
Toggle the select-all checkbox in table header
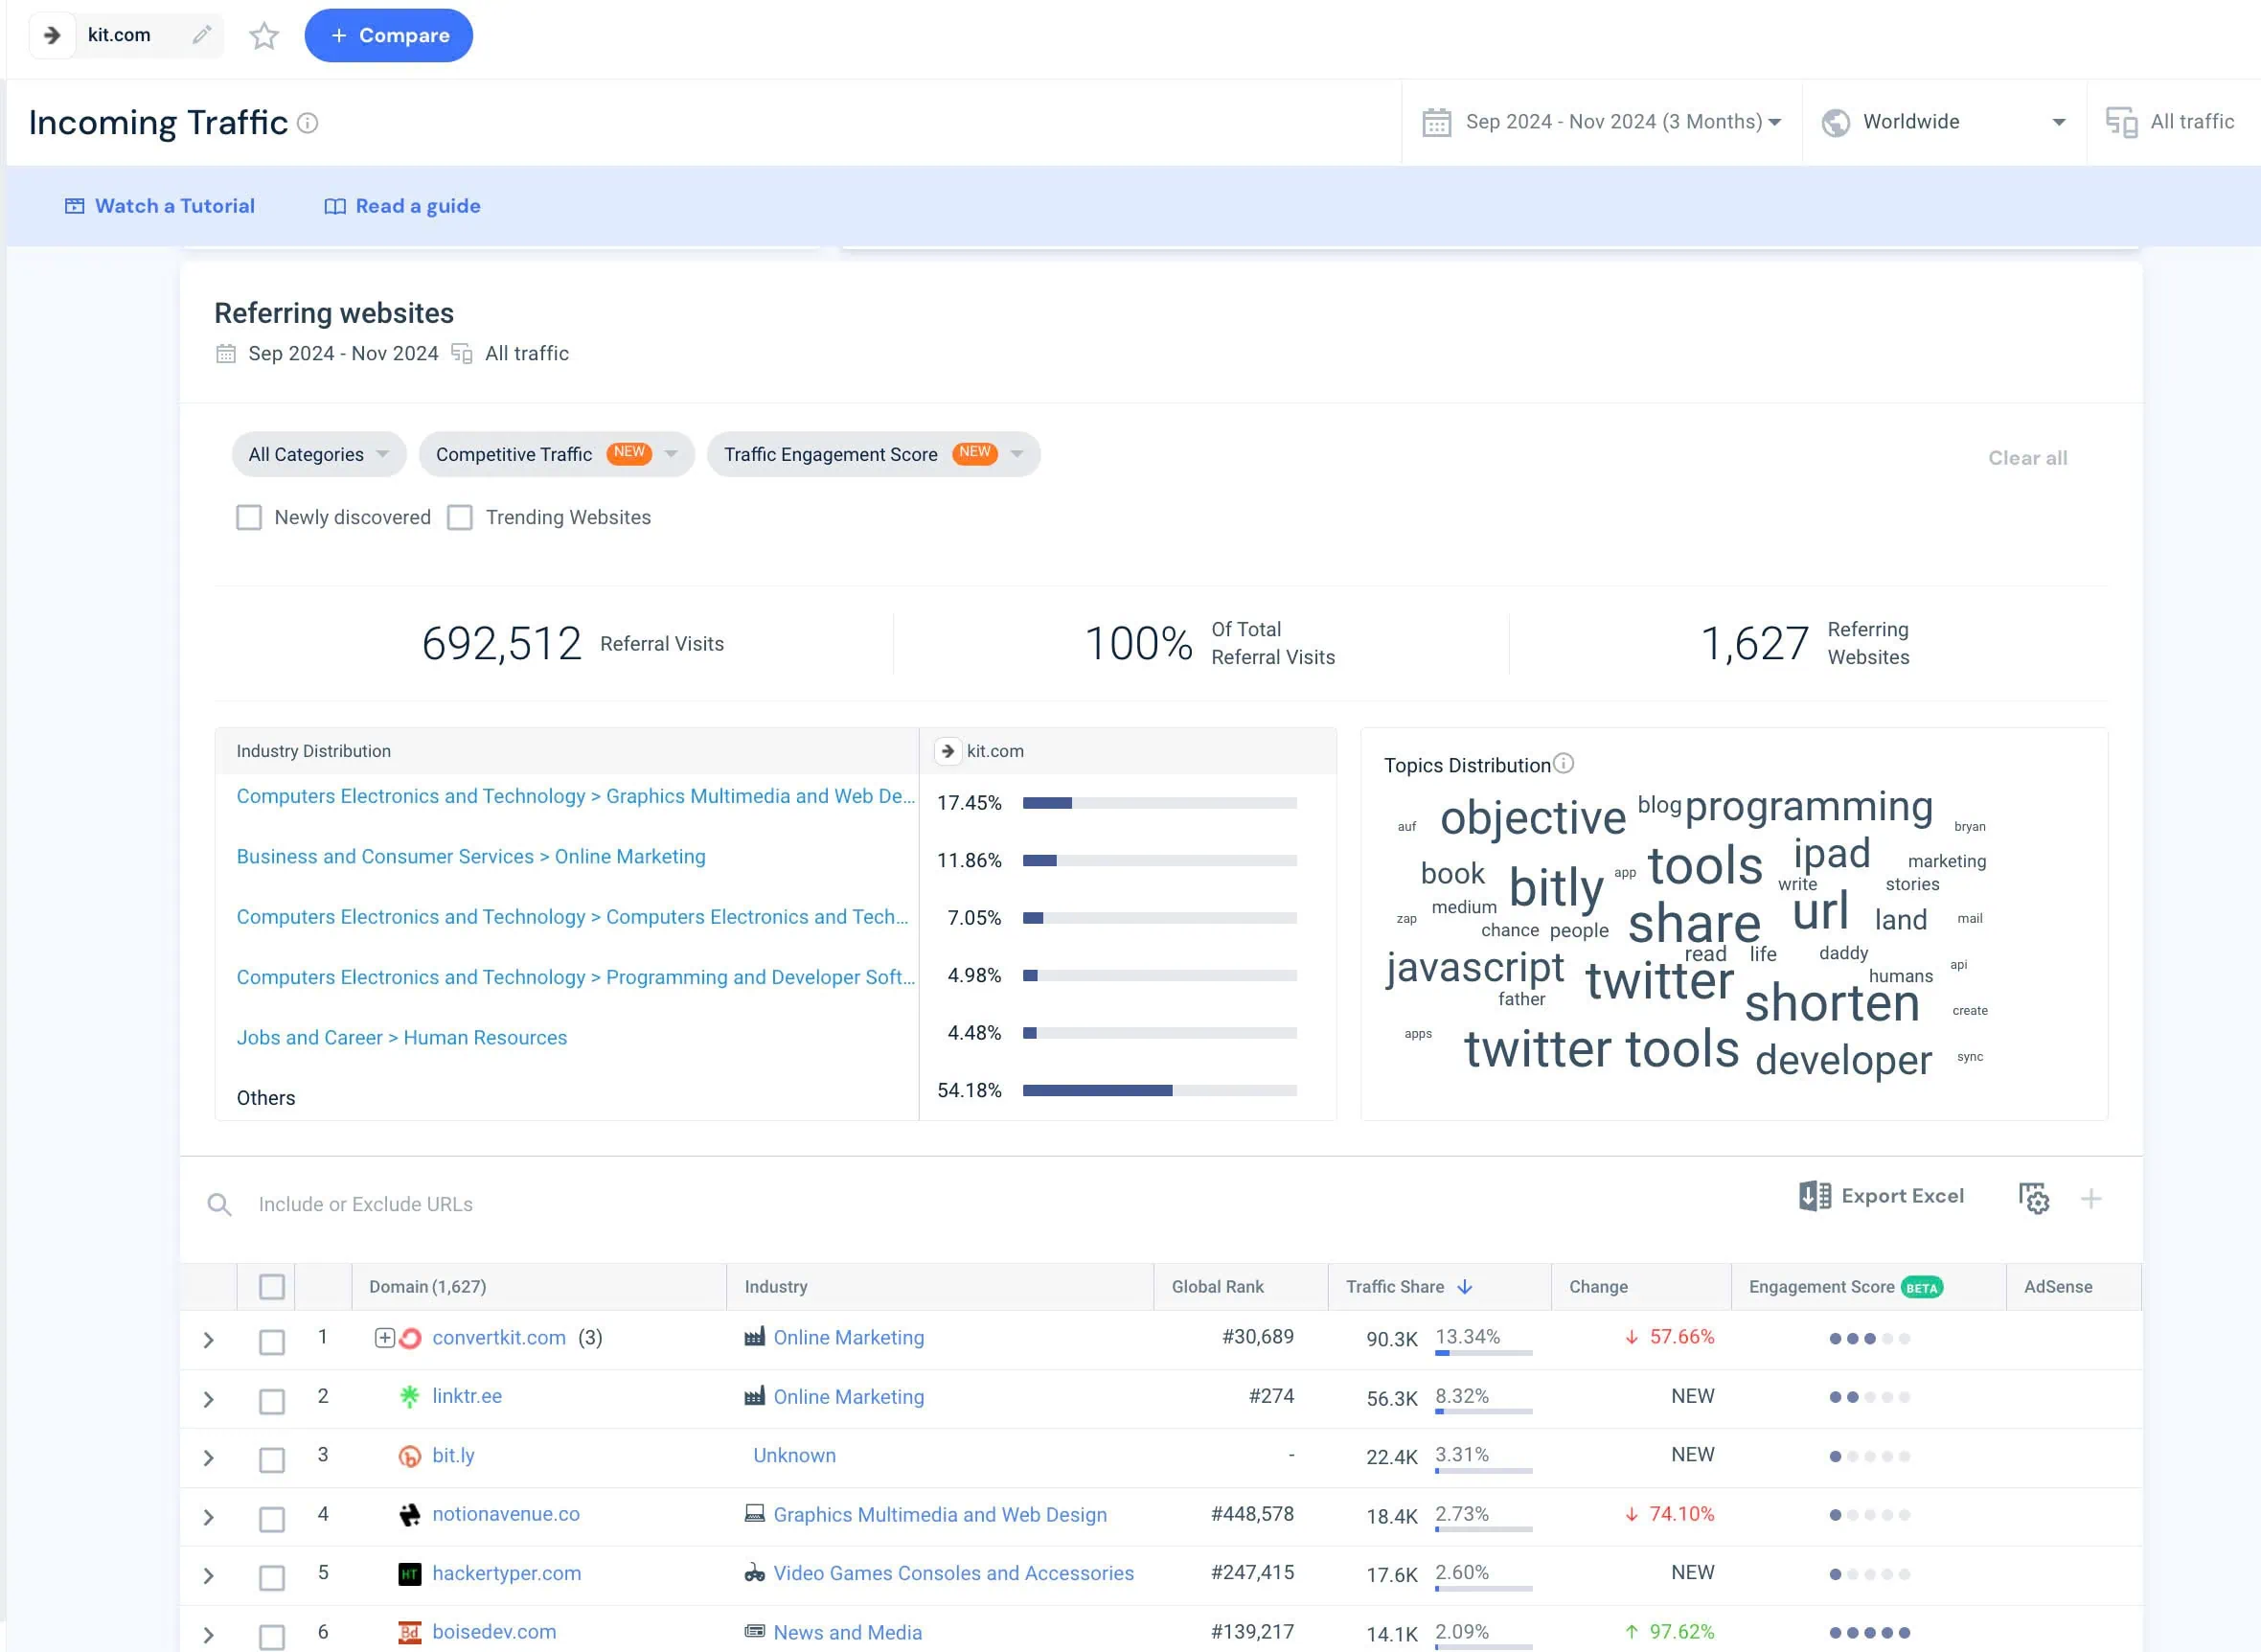(x=272, y=1287)
